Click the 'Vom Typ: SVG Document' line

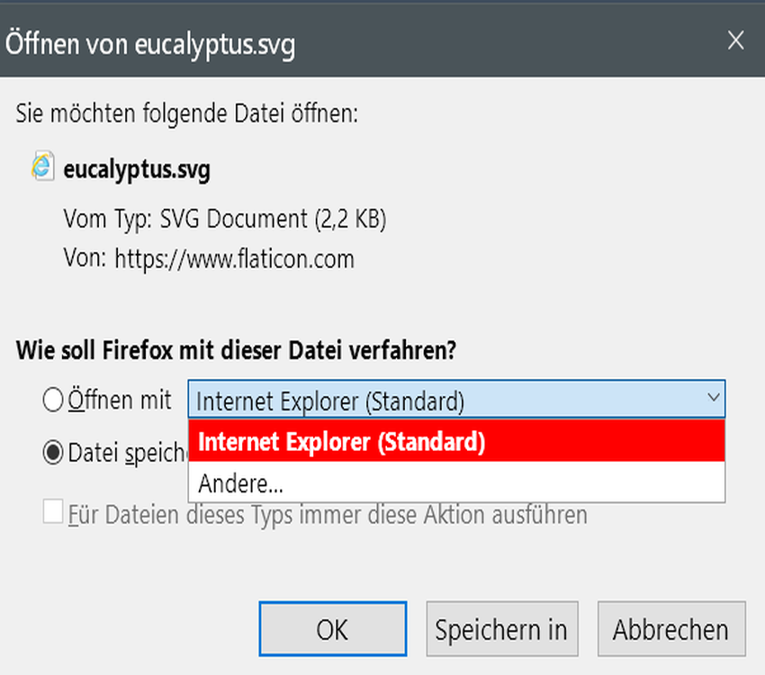pos(225,219)
